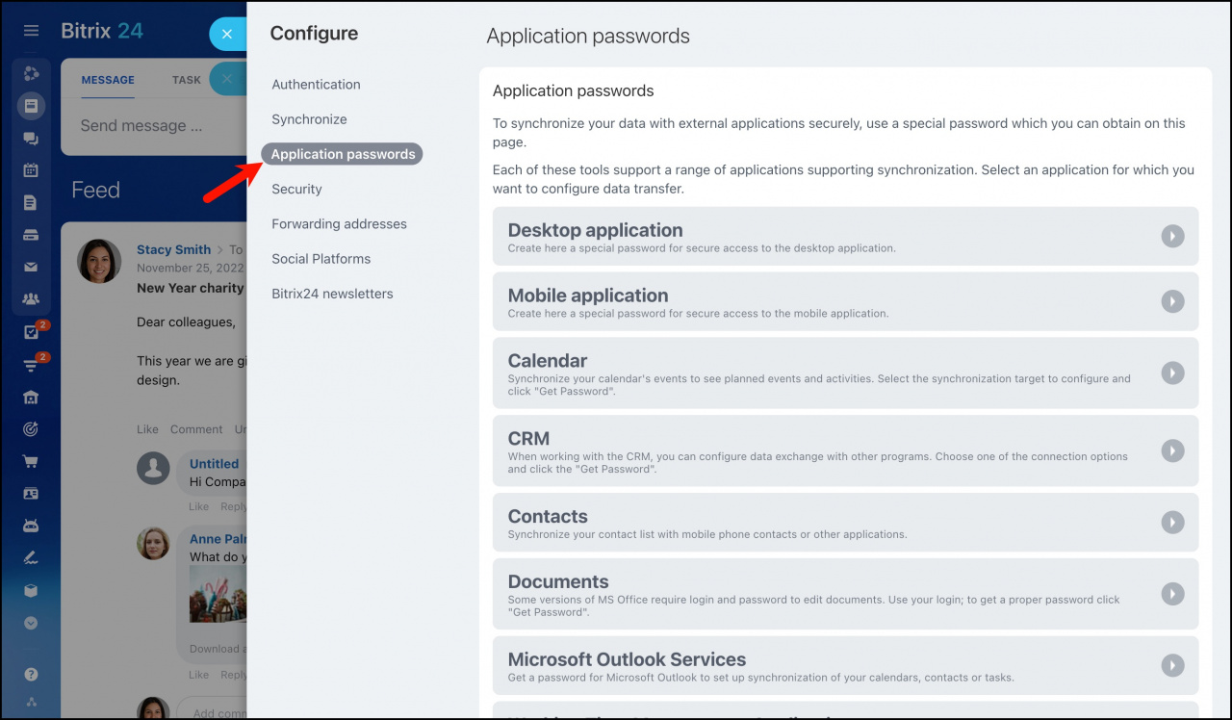The image size is (1232, 720).
Task: Open the Untitled commenter link
Action: tap(214, 464)
